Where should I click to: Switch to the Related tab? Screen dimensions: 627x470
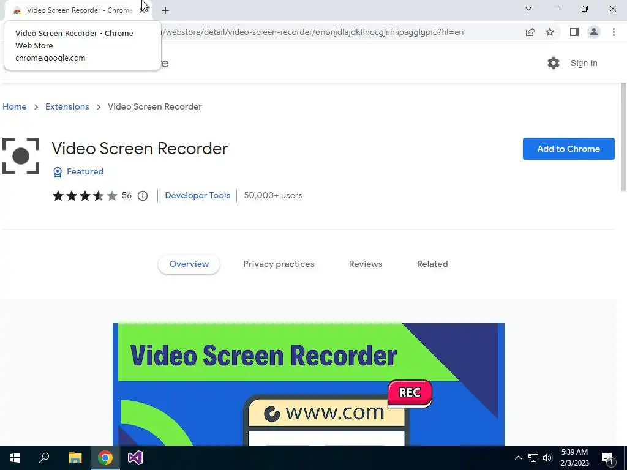coord(432,264)
